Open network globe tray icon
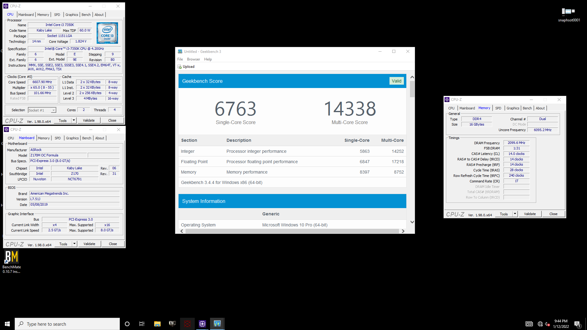The height and width of the screenshot is (330, 587). pyautogui.click(x=540, y=324)
